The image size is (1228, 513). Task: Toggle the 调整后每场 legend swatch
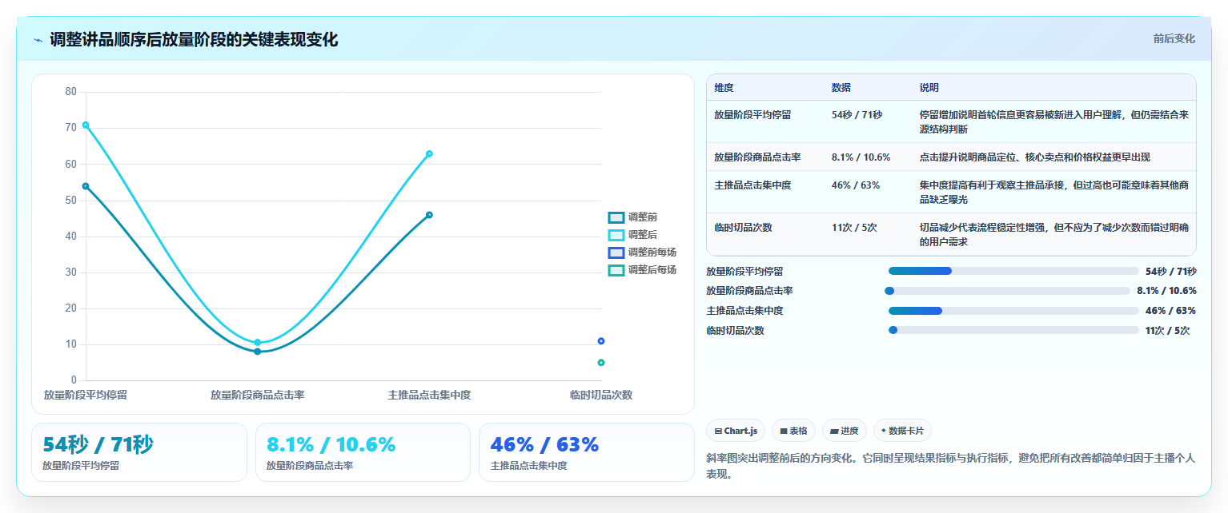(616, 270)
